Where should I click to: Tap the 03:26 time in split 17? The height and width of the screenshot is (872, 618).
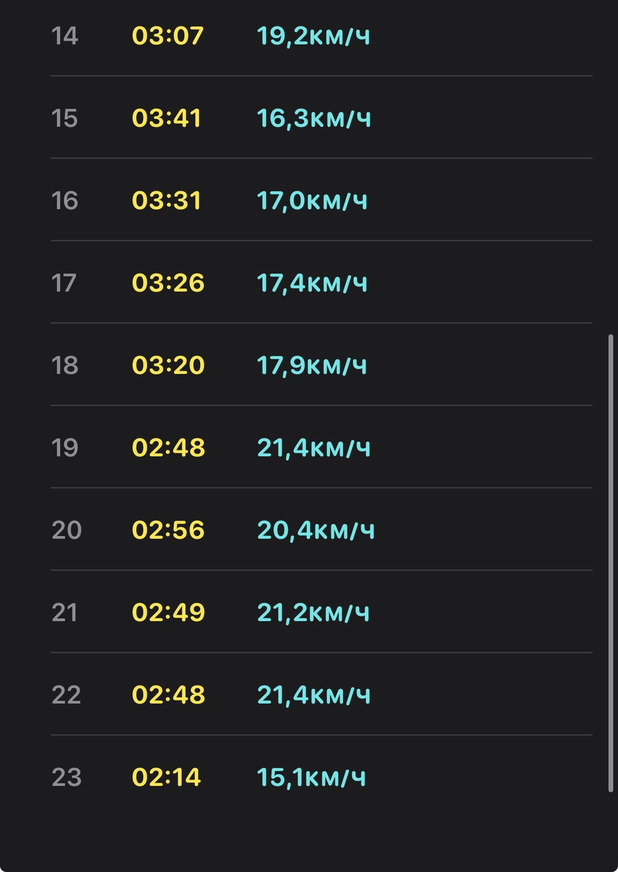(x=168, y=283)
